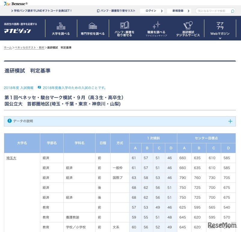Select the 専門学校を調べる school icon
The image size is (241, 232).
93,25
